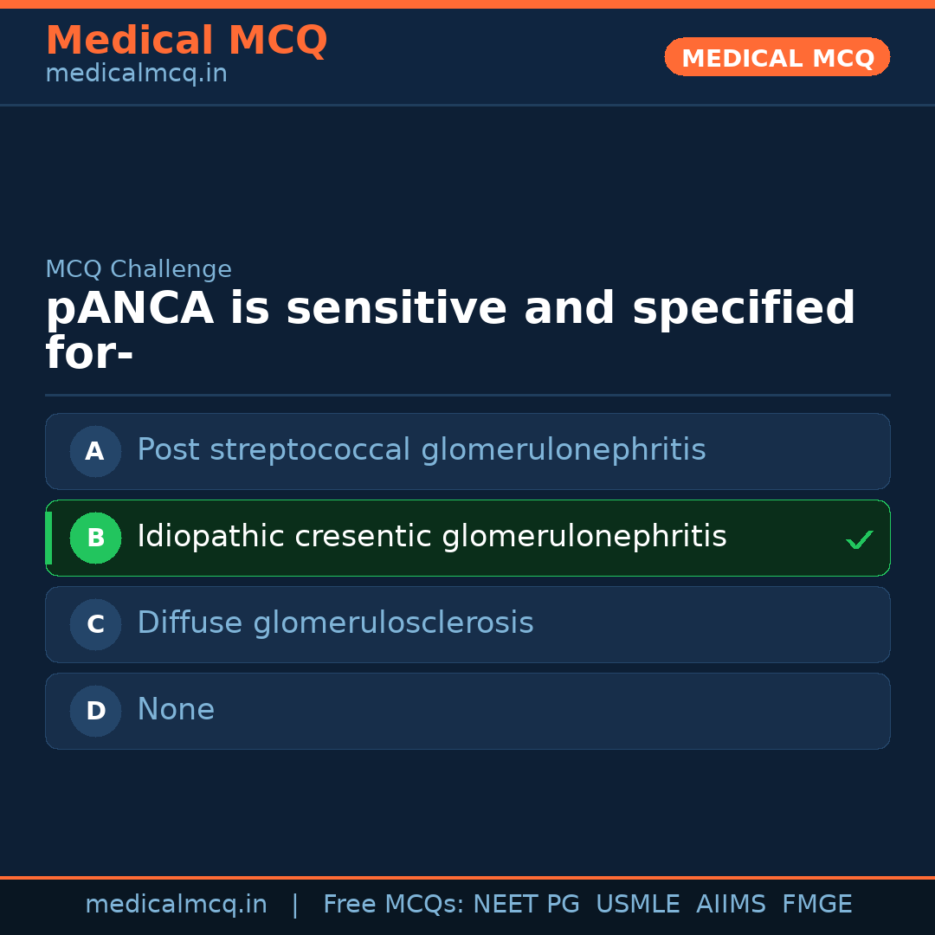The width and height of the screenshot is (935, 935).
Task: Click the D letter circle badge
Action: 95,711
